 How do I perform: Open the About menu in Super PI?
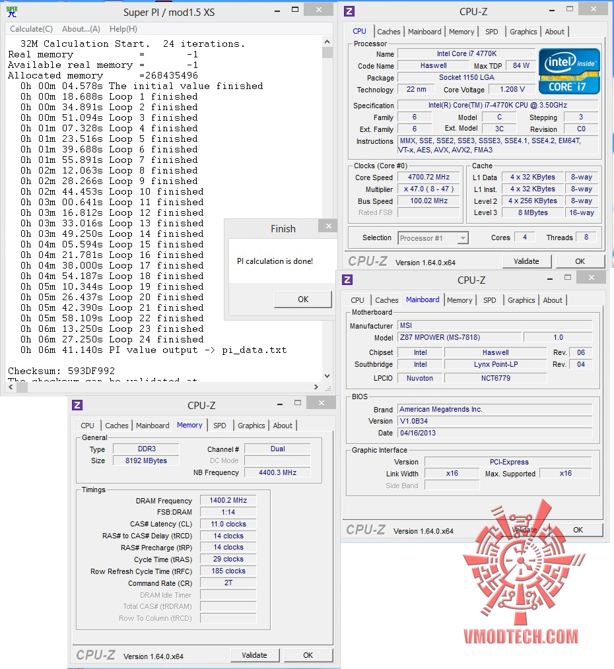click(81, 29)
